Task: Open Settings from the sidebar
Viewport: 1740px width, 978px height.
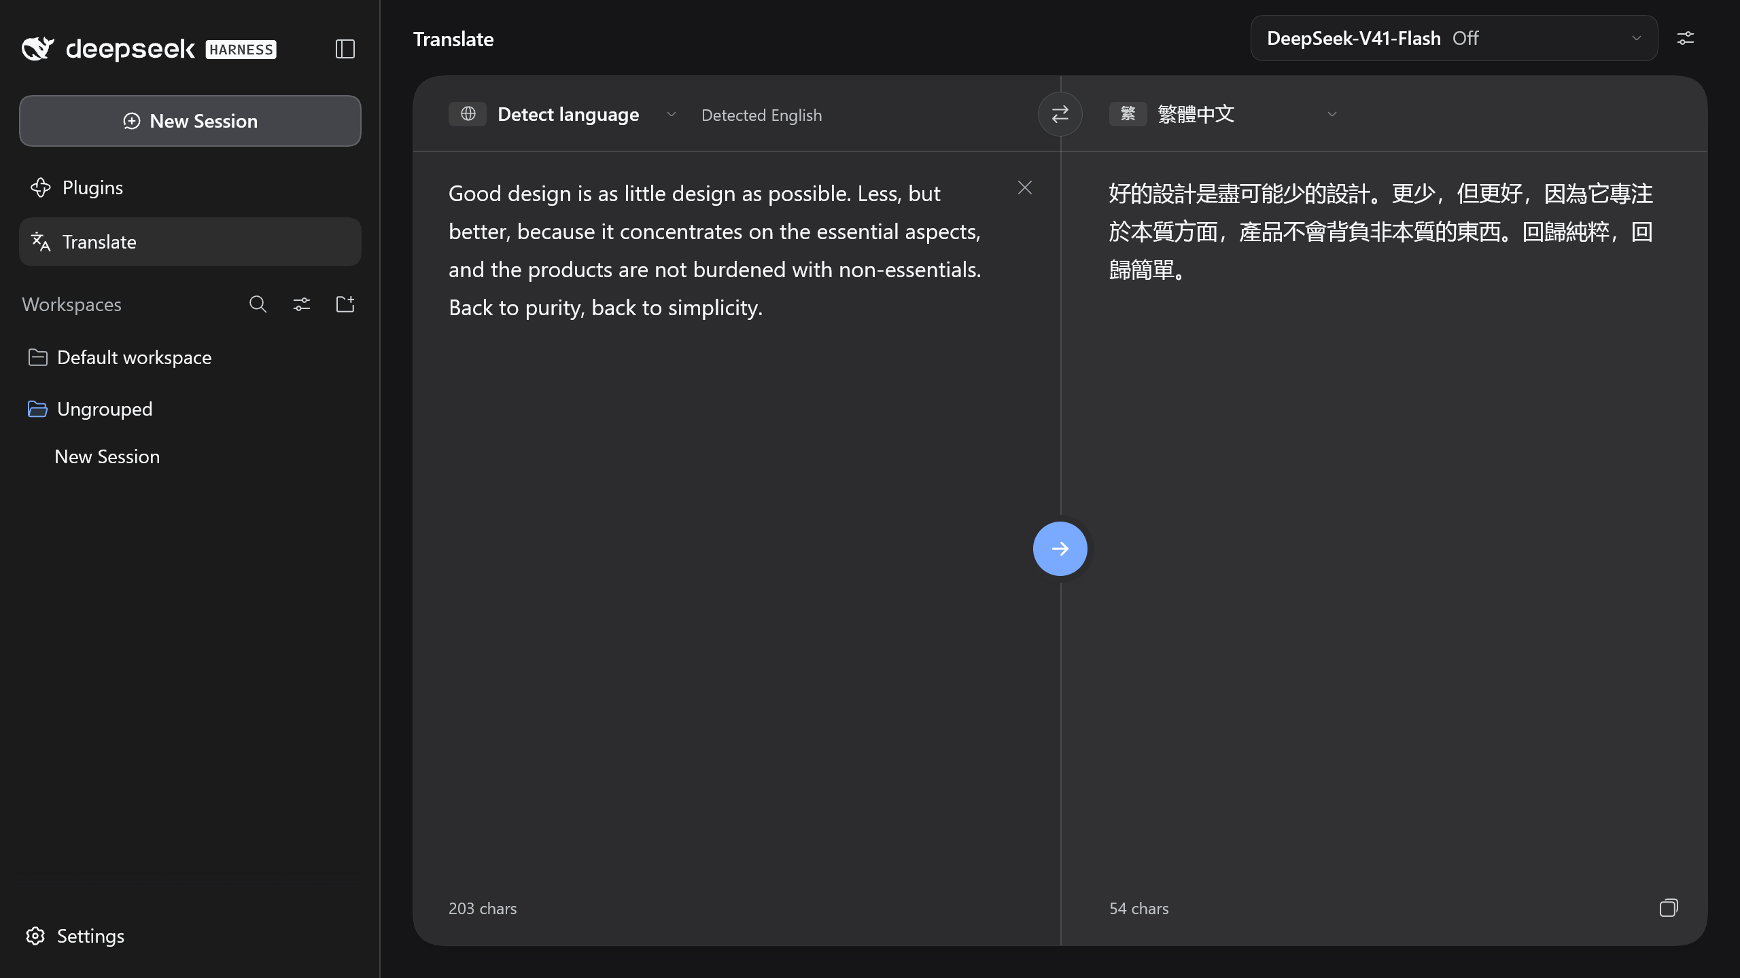Action: (75, 936)
